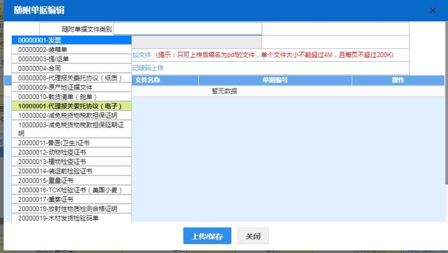
Task: Choose 10000002-减免税货物税款担保证明
Action: point(71,115)
